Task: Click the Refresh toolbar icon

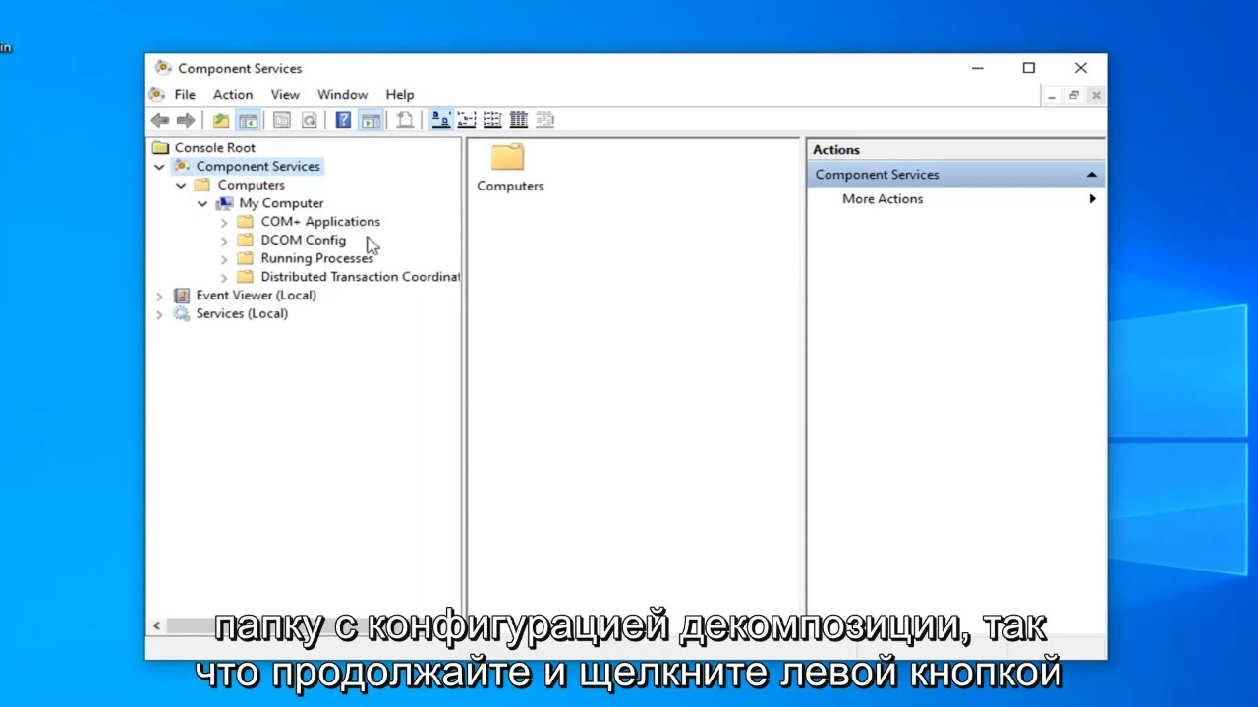Action: [x=309, y=120]
